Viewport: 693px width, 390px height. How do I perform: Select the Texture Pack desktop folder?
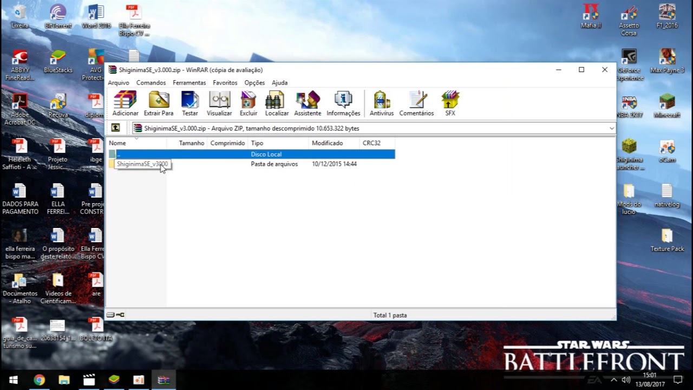(x=667, y=240)
